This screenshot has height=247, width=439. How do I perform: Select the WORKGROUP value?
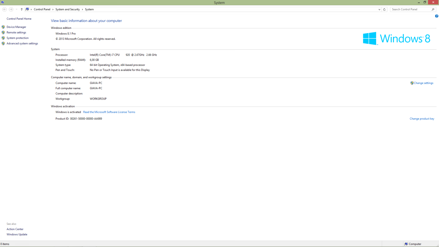[x=98, y=99]
